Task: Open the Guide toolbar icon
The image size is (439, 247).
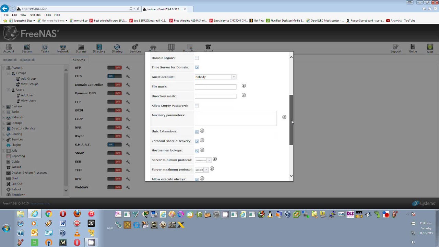Action: [413, 48]
